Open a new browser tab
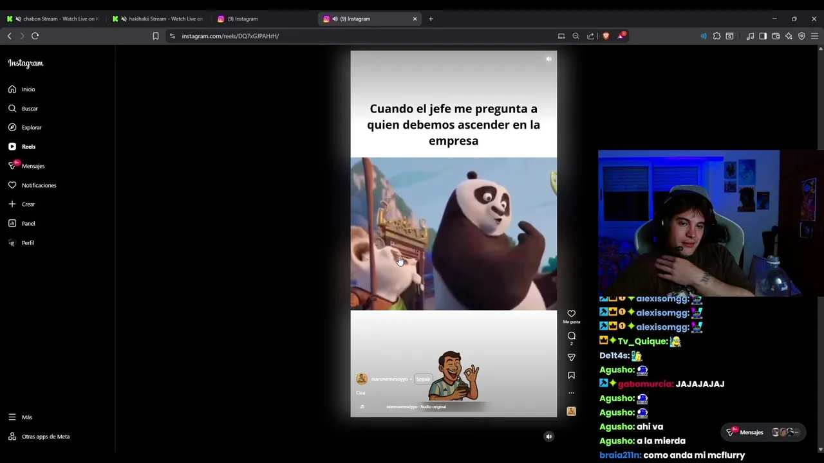 [x=431, y=19]
